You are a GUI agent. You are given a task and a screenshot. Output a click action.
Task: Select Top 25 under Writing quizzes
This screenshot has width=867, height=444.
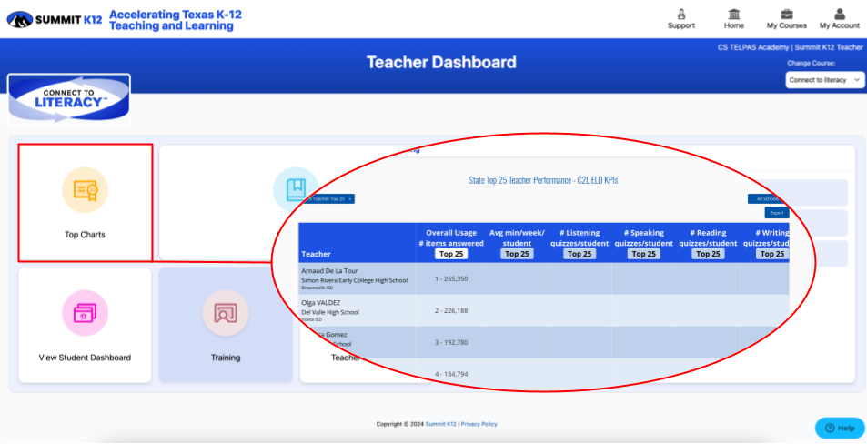click(x=771, y=254)
